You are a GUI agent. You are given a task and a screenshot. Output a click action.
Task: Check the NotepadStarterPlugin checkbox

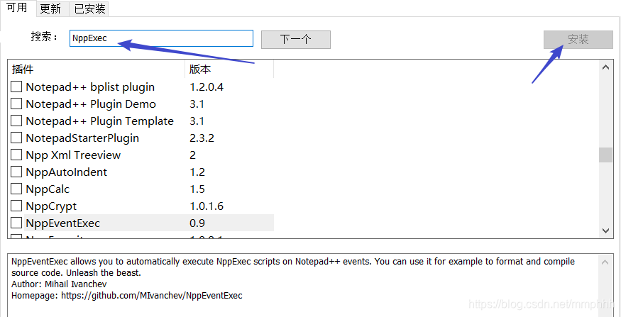[x=16, y=138]
